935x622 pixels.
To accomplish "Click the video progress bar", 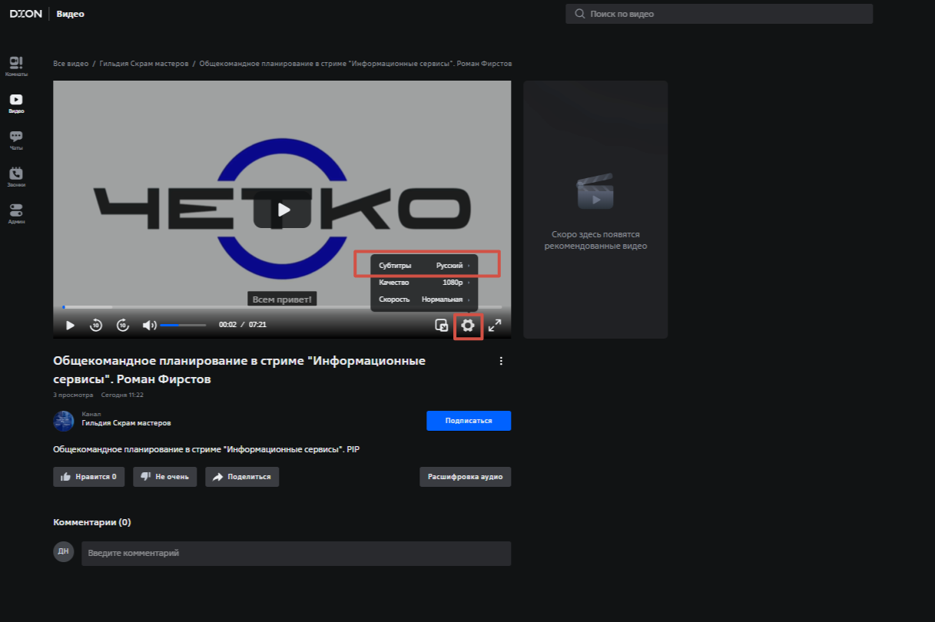I will point(282,307).
